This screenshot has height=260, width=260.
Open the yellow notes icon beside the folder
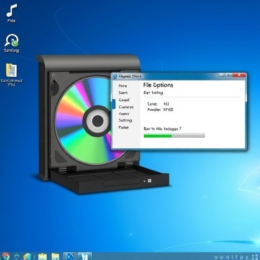pos(55,256)
